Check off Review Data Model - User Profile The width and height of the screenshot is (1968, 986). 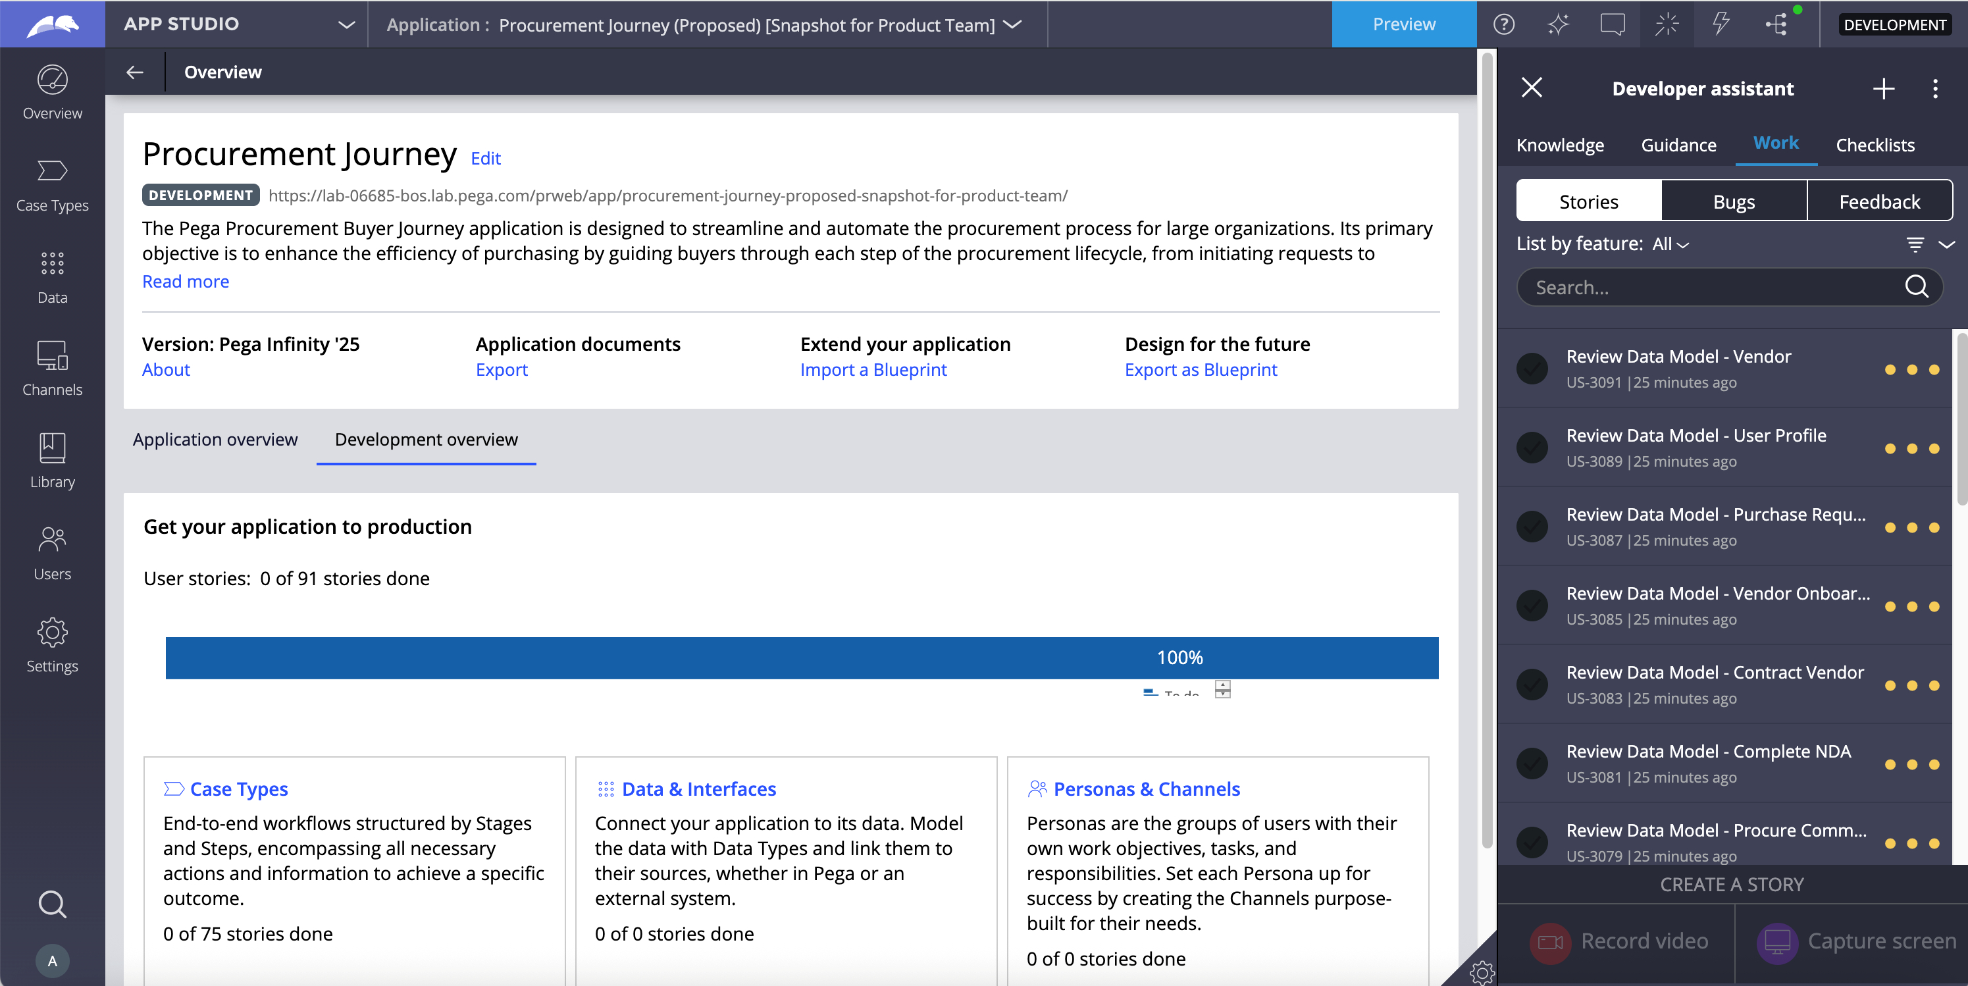coord(1532,448)
